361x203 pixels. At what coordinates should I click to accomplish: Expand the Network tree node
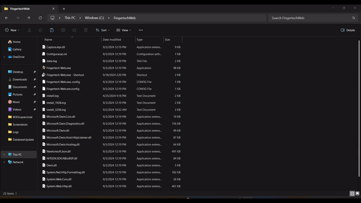coord(4,162)
